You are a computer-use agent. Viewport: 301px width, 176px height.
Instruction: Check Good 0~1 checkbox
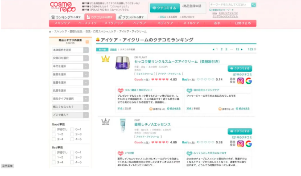click(72, 129)
